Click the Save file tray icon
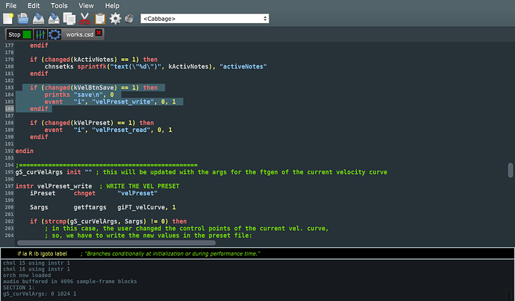This screenshot has height=301, width=515. (x=38, y=19)
